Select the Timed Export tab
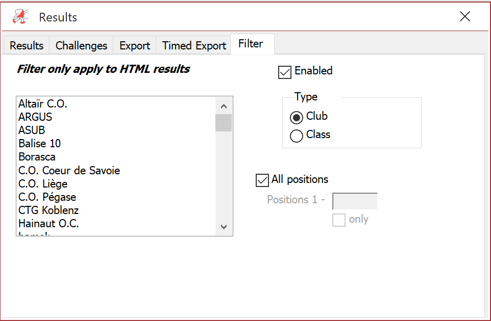The width and height of the screenshot is (491, 321). pos(194,46)
